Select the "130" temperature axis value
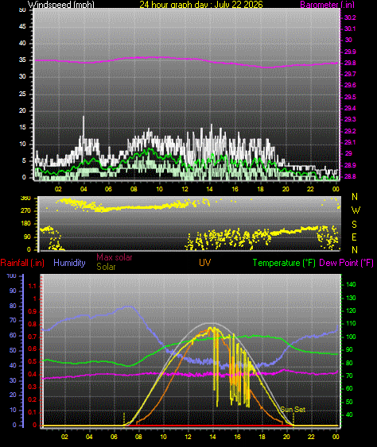 351,298
